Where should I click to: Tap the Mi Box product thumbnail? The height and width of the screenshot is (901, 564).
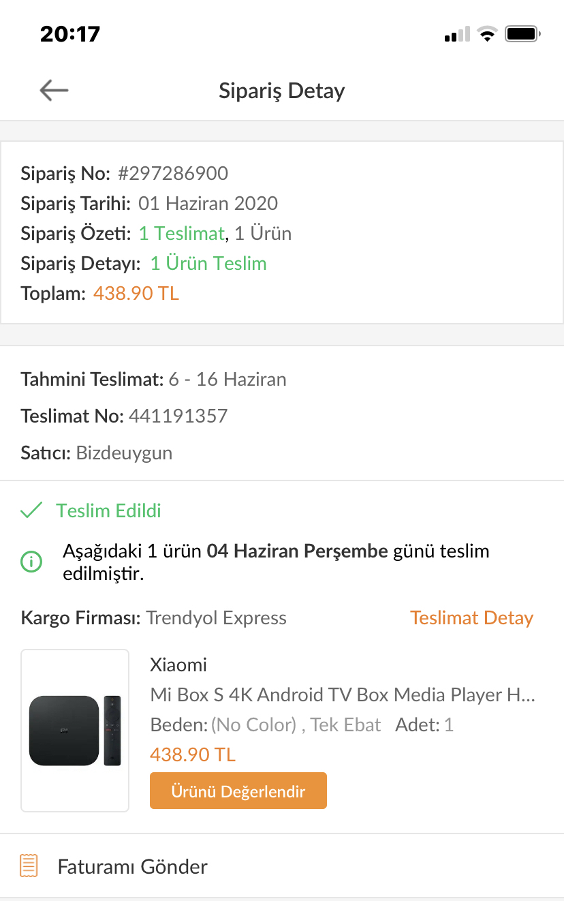point(75,731)
